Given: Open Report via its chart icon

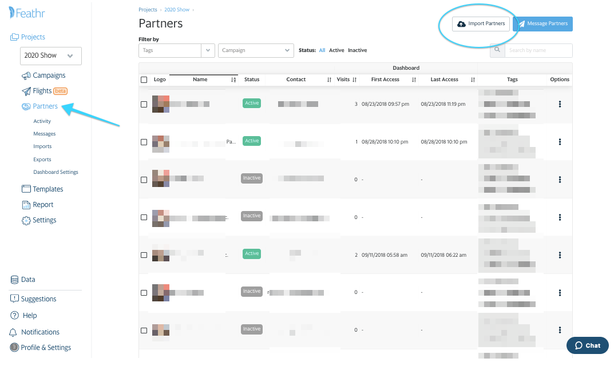Looking at the screenshot, I should pos(26,205).
